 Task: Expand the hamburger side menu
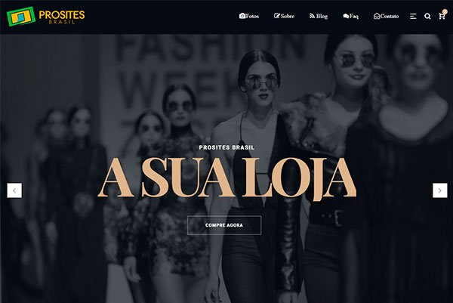pos(413,17)
